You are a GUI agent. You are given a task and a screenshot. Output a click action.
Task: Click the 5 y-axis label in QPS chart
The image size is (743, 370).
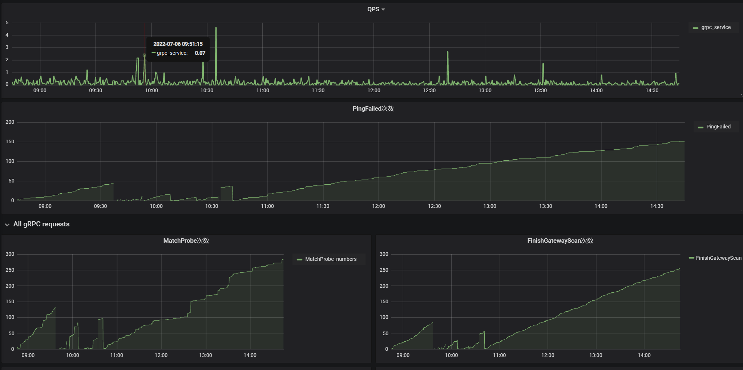7,22
